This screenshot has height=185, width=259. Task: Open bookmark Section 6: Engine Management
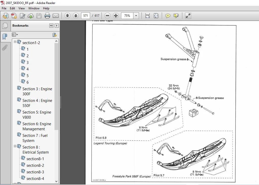coord(37,126)
